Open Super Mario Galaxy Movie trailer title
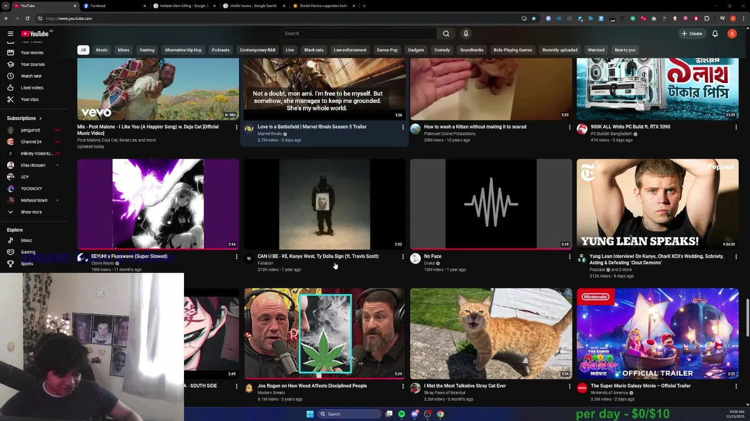 pyautogui.click(x=640, y=386)
